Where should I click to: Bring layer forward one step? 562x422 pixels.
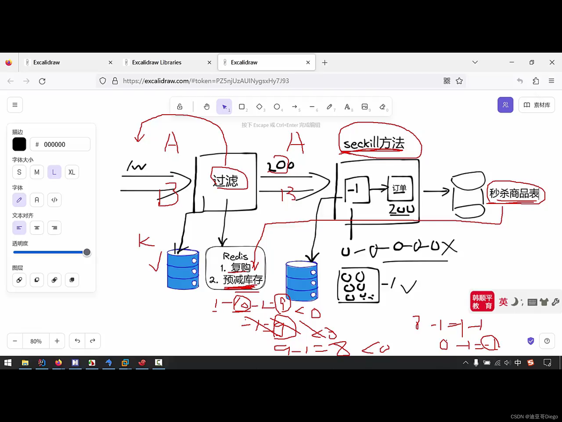[54, 280]
